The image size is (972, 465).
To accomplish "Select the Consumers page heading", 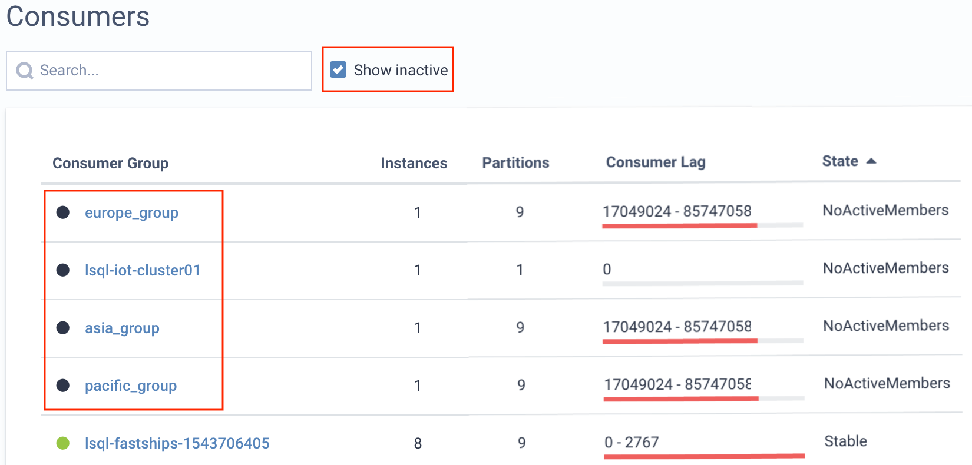I will point(78,16).
